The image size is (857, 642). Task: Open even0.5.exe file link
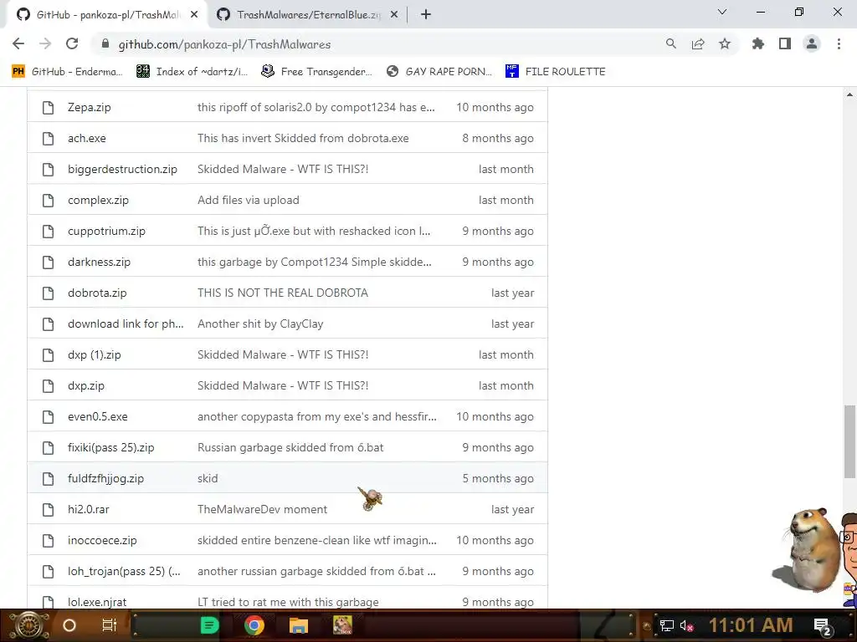click(x=98, y=416)
